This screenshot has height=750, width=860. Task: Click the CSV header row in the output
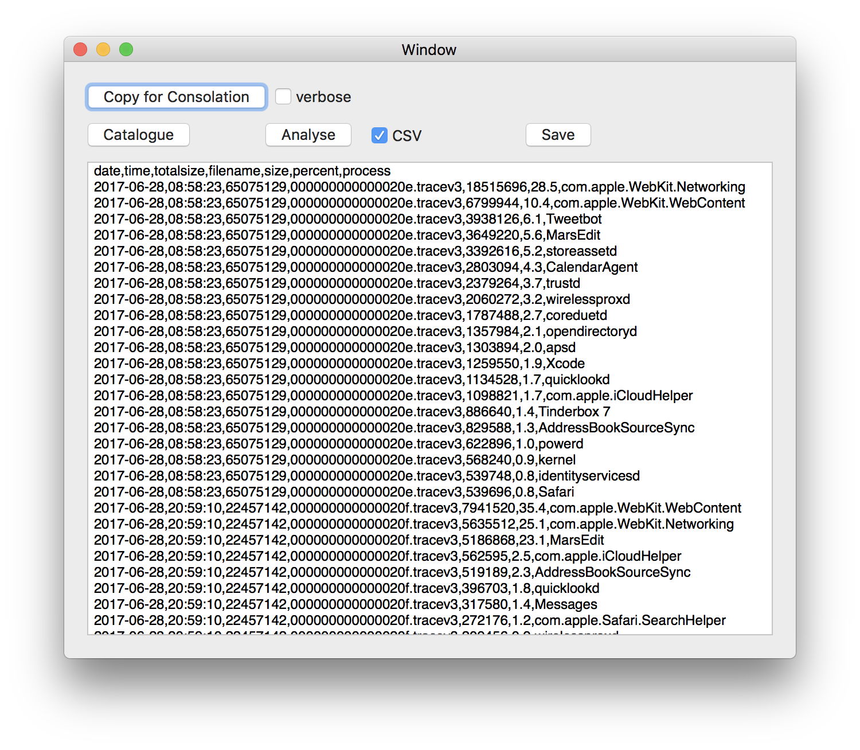[241, 170]
